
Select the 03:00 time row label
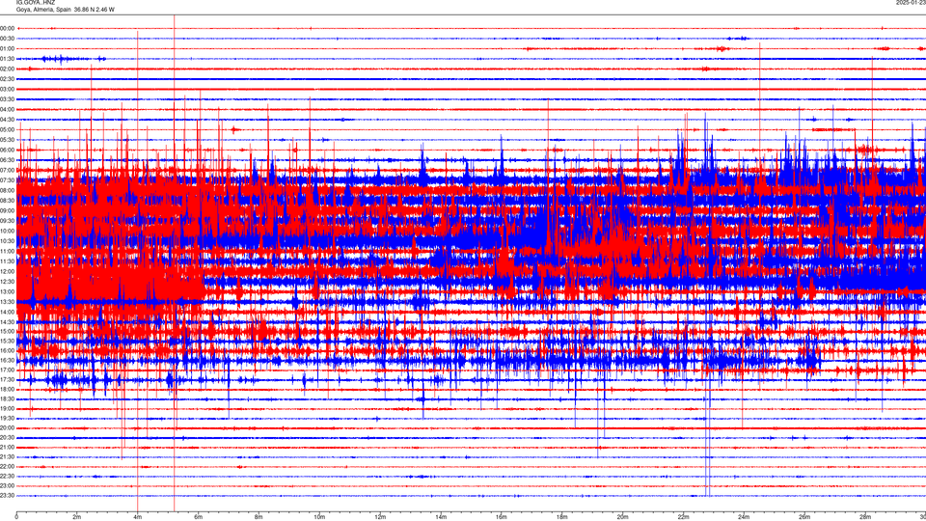click(x=7, y=89)
